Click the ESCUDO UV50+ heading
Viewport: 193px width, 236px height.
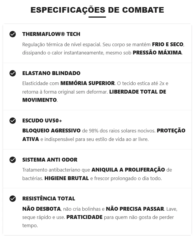point(42,121)
